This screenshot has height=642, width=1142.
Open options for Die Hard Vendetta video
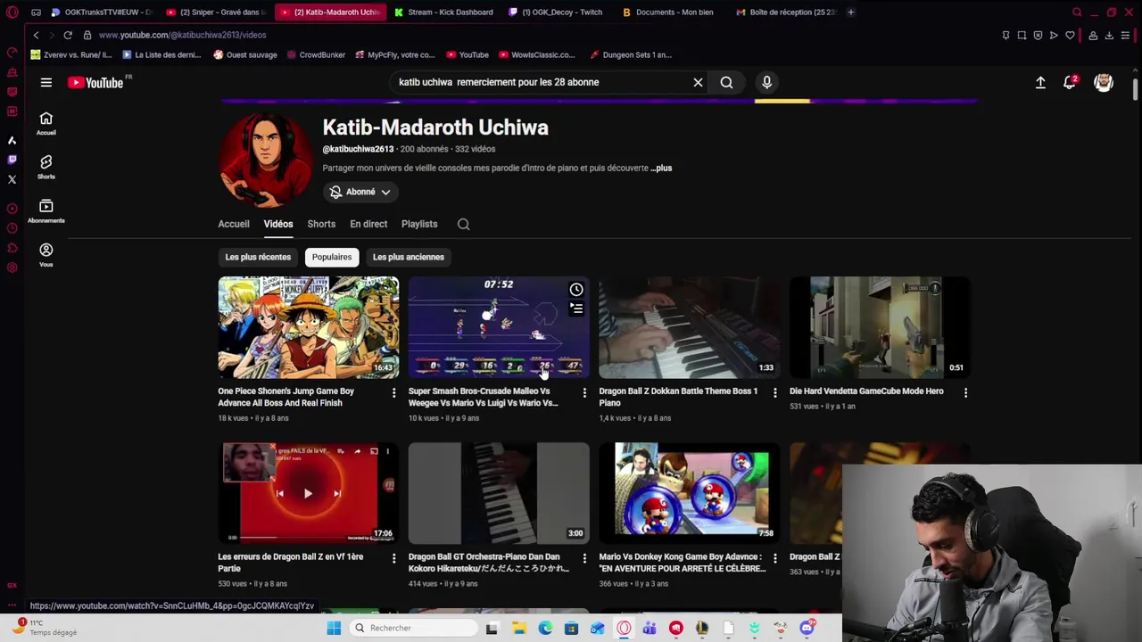click(x=965, y=392)
